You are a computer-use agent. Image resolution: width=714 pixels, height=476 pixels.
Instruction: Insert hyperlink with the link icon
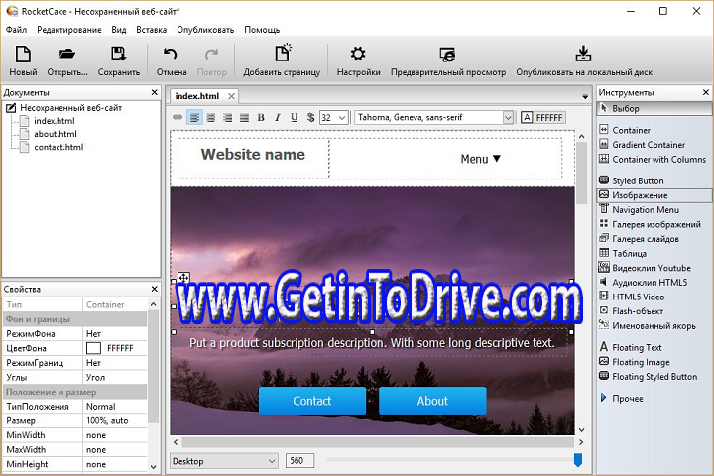click(x=178, y=118)
